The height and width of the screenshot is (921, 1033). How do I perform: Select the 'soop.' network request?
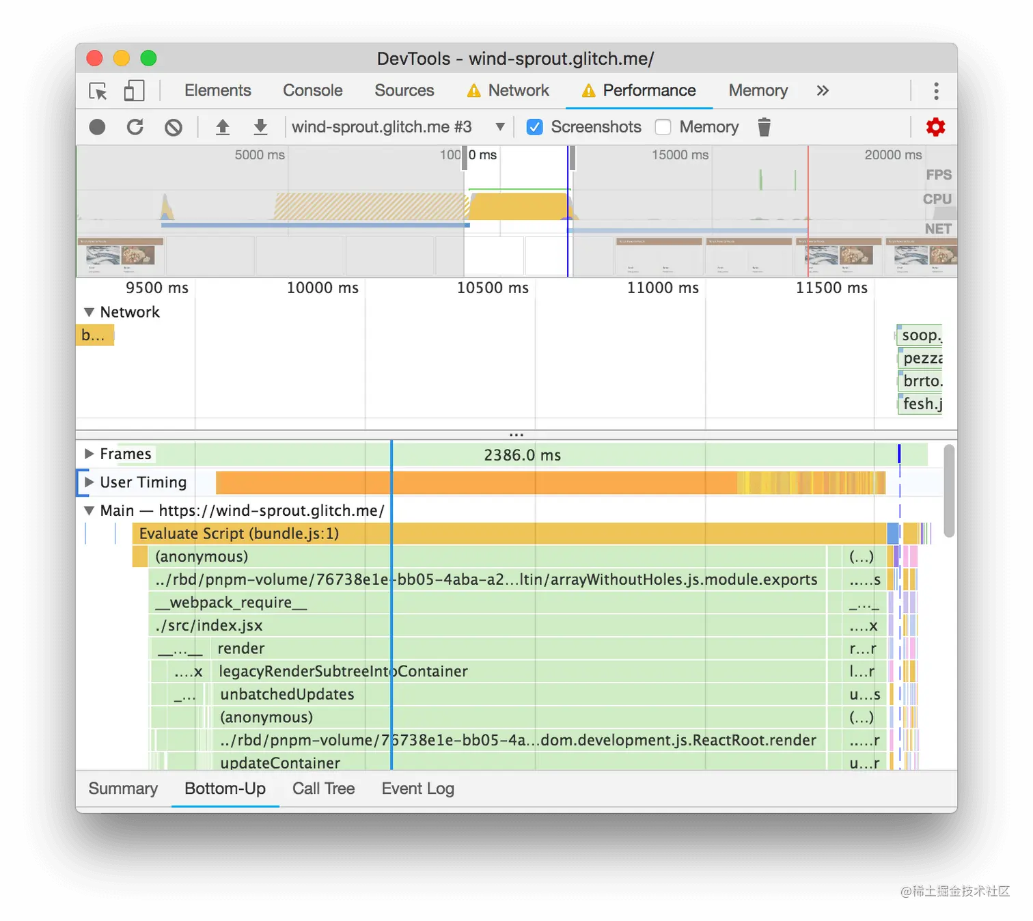pos(920,335)
